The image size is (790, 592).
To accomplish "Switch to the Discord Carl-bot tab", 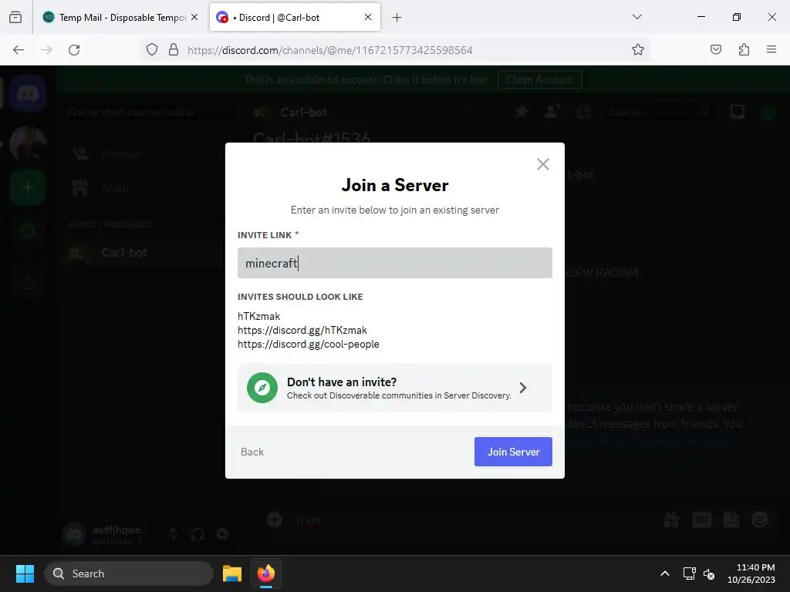I will point(295,17).
